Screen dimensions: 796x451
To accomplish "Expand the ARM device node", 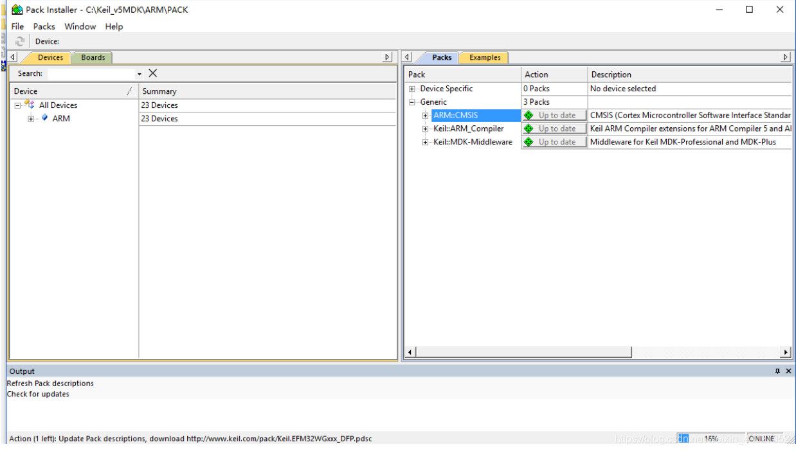I will pyautogui.click(x=31, y=119).
